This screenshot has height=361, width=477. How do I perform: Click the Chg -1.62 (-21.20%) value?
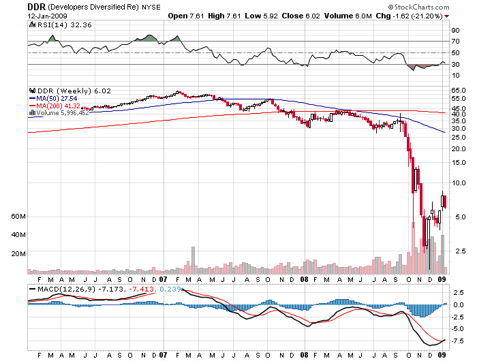(x=410, y=16)
